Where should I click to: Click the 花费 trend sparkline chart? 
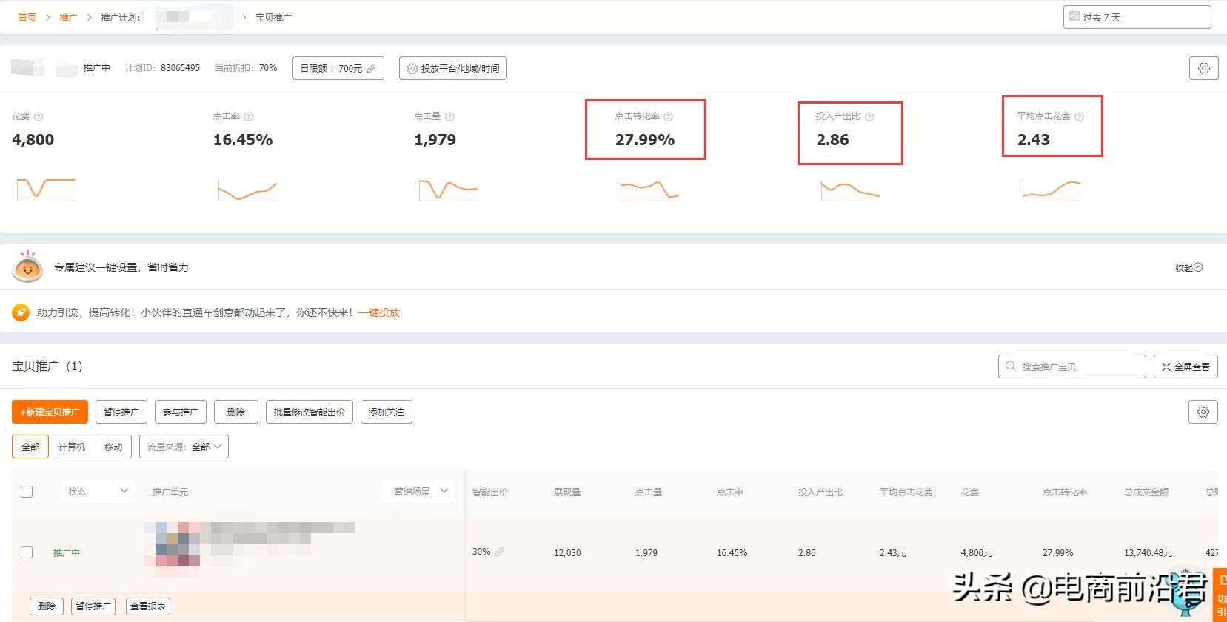point(46,189)
